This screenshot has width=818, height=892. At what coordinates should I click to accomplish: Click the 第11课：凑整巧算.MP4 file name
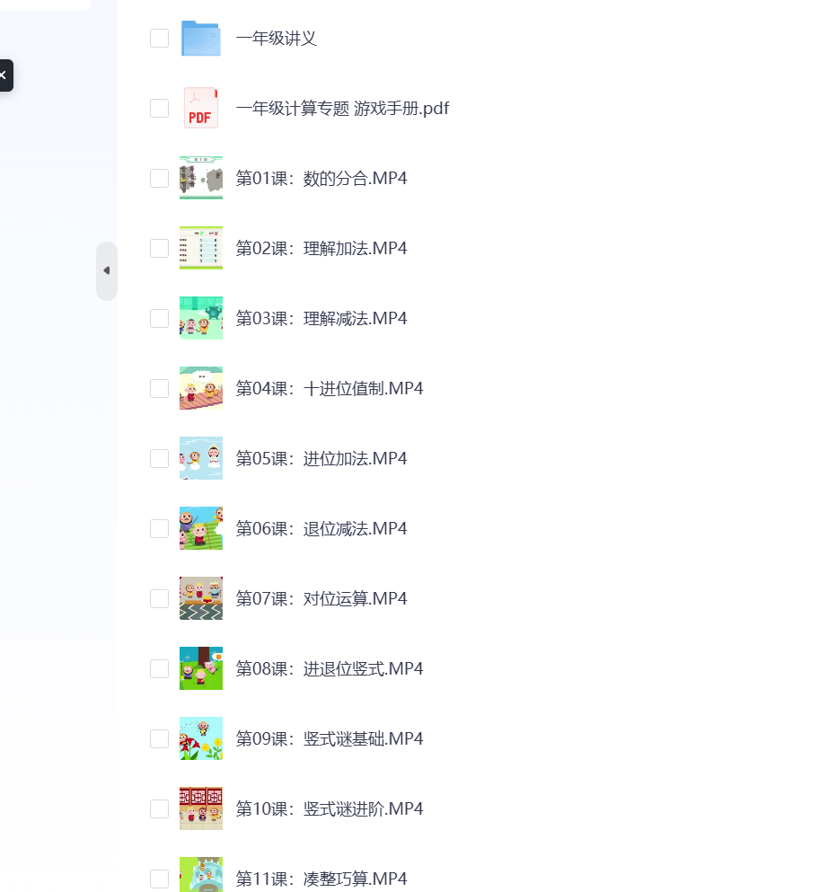321,879
